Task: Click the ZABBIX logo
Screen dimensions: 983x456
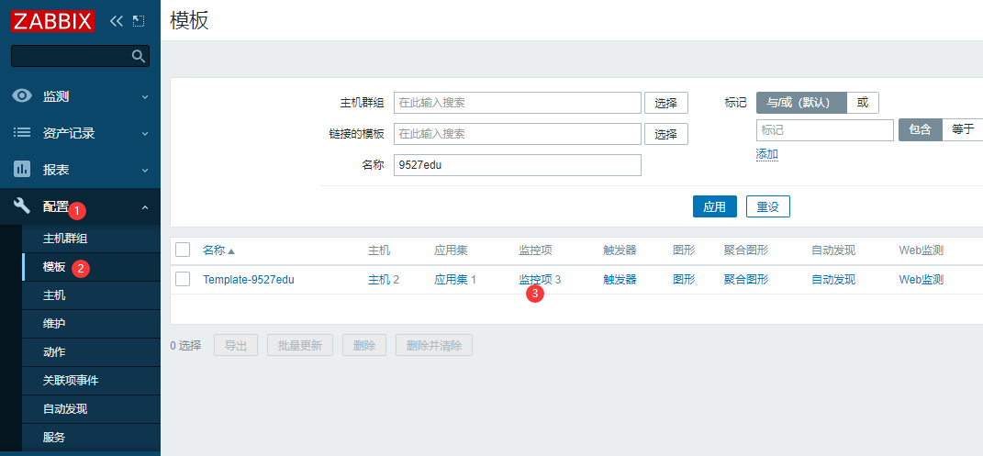Action: 52,21
